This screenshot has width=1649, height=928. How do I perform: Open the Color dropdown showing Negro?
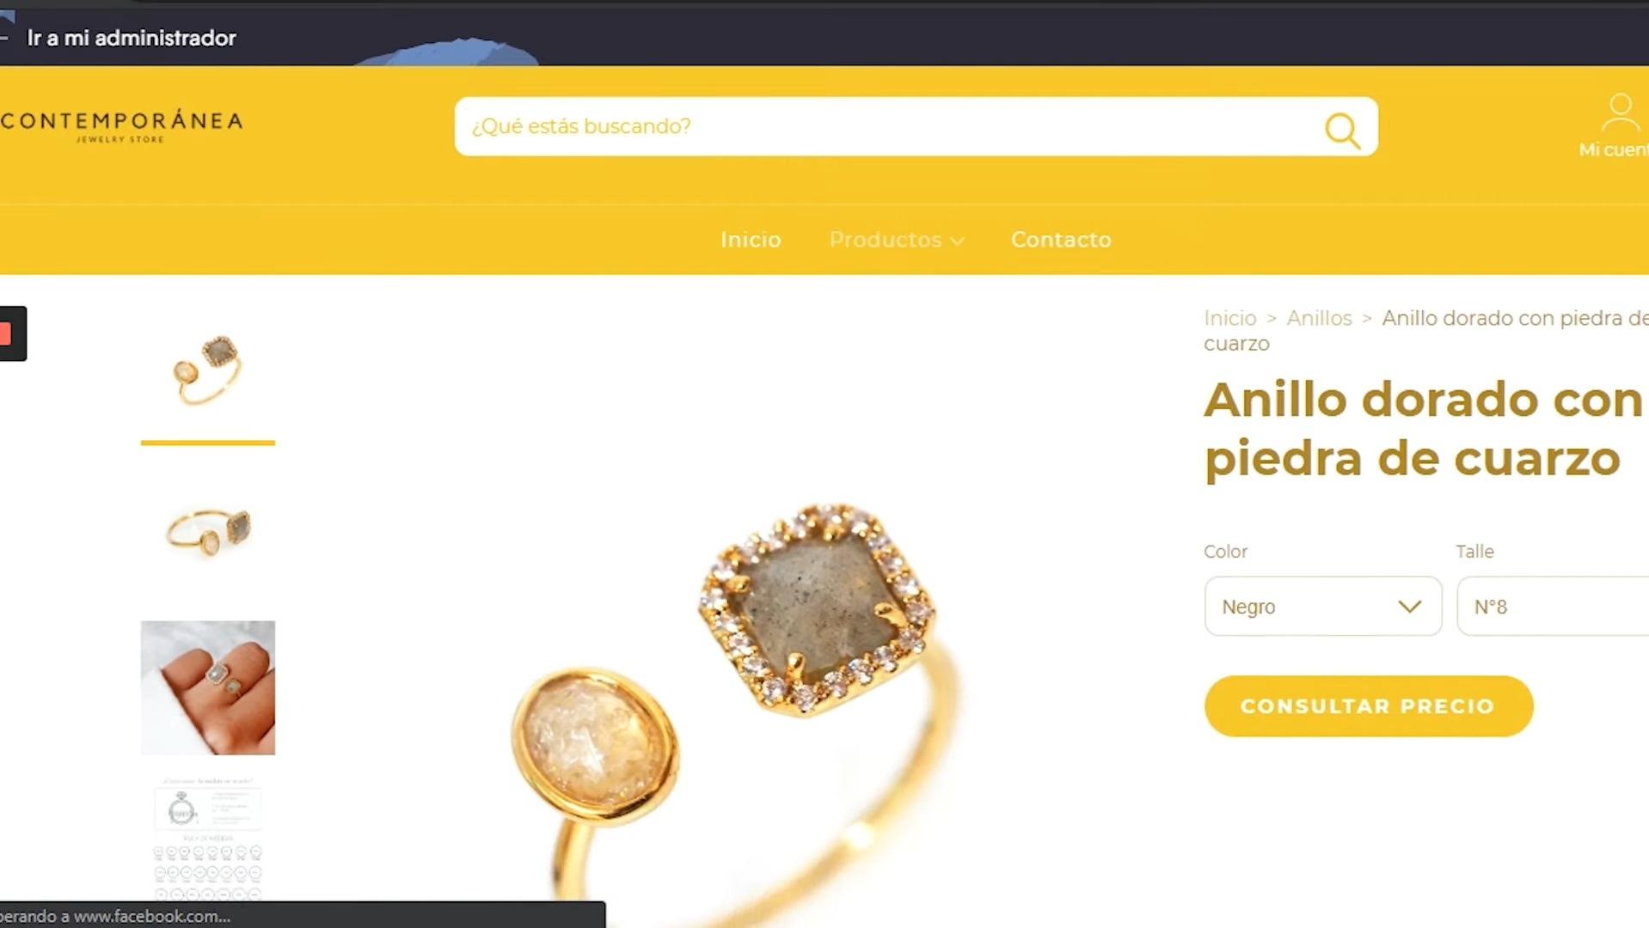(1322, 607)
